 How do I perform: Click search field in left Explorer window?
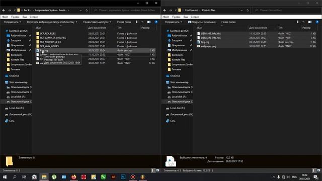coord(126,10)
